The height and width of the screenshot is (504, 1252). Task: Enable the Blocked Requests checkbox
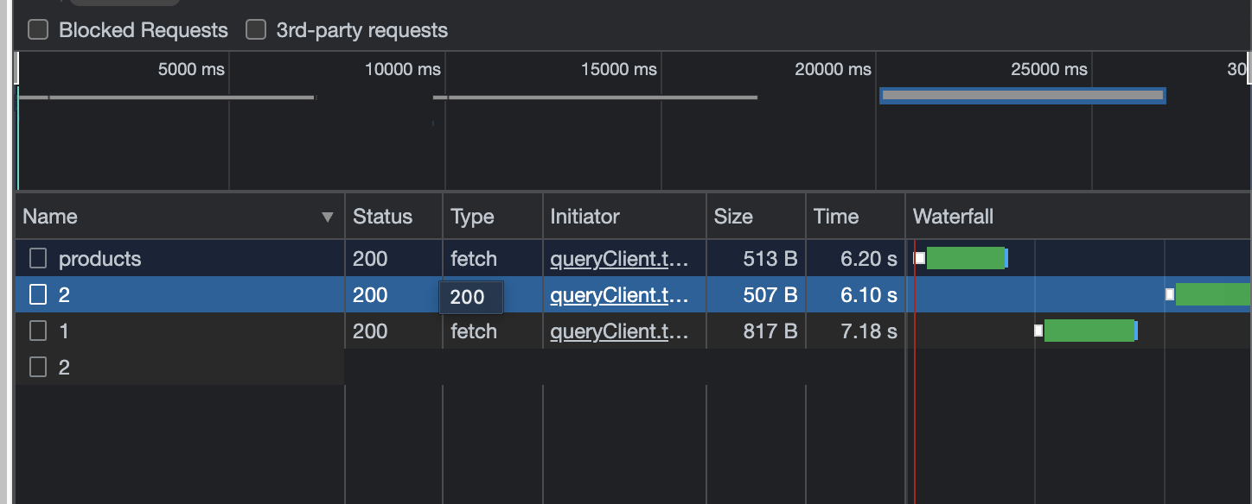(38, 30)
